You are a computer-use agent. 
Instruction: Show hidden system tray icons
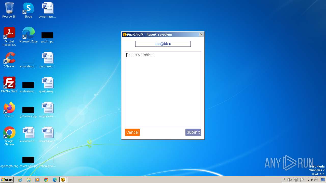284,180
